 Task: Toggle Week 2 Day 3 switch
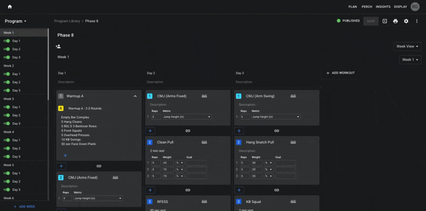click(x=7, y=90)
